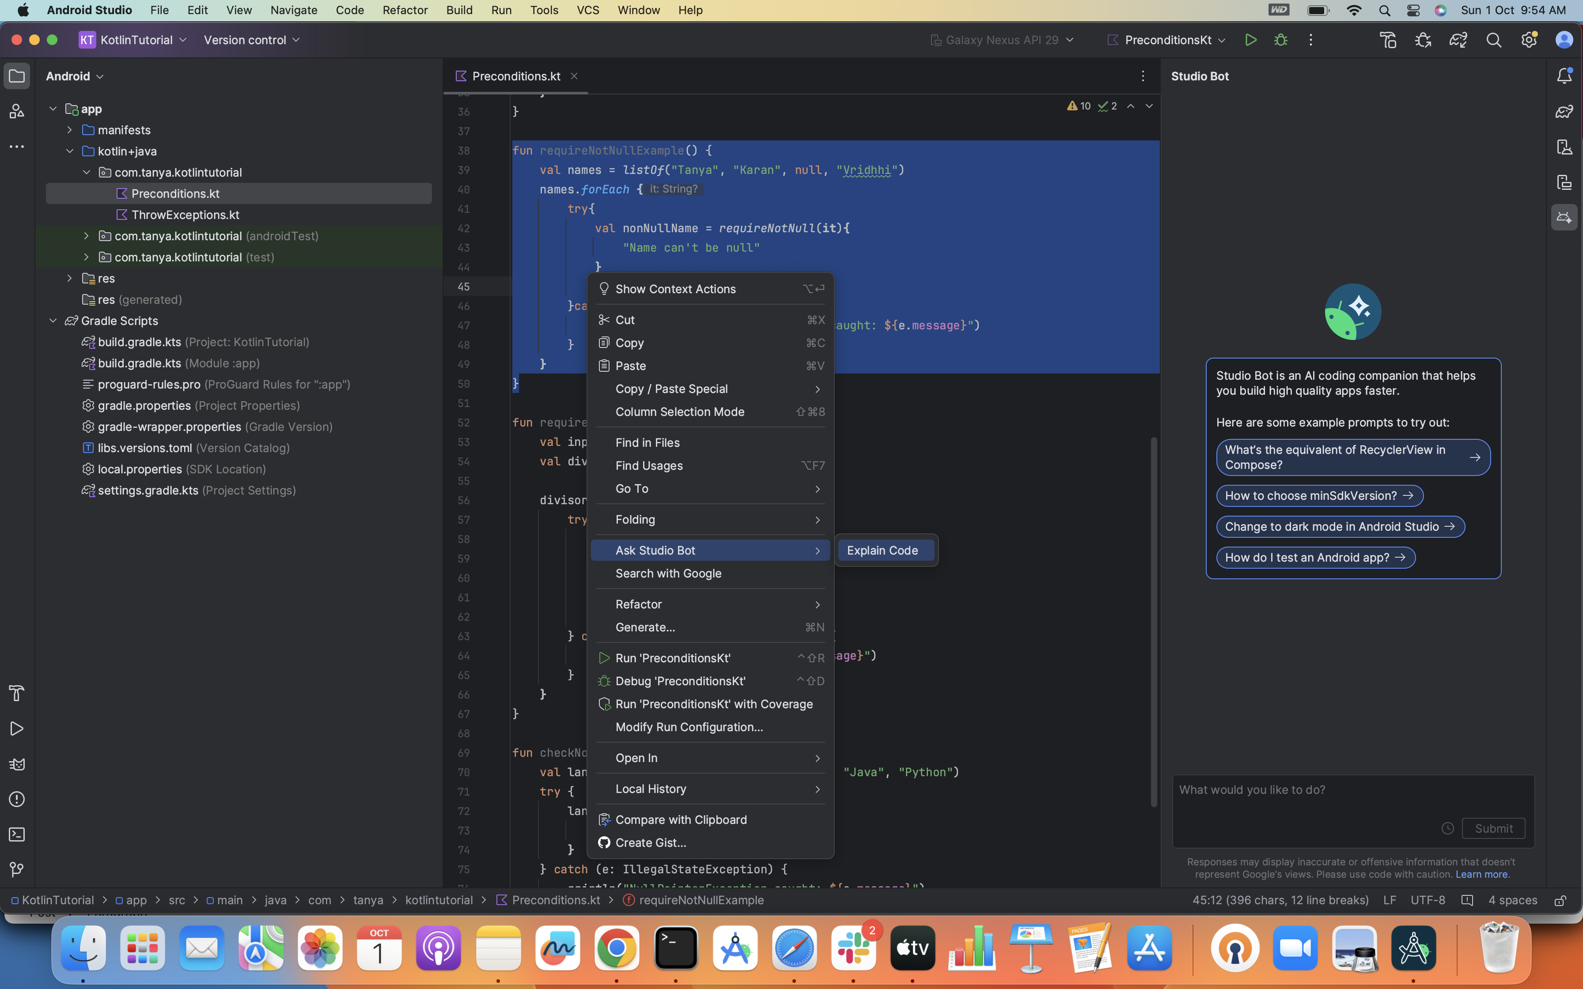The height and width of the screenshot is (989, 1583).
Task: Open Chrome from the Dock
Action: tap(616, 948)
